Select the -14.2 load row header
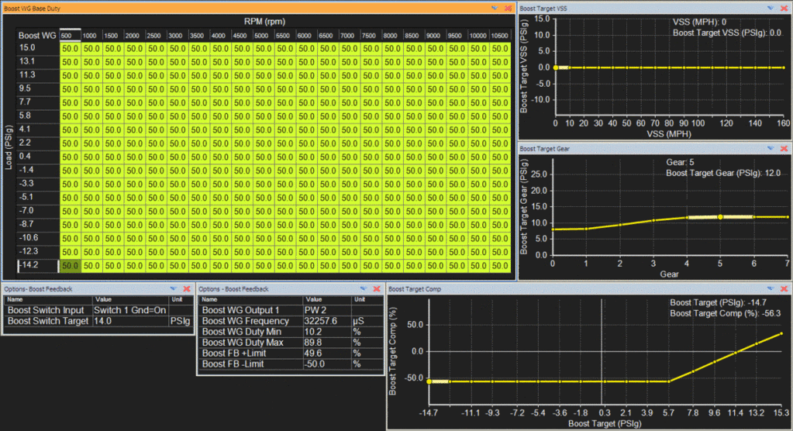The width and height of the screenshot is (793, 431). (x=38, y=264)
